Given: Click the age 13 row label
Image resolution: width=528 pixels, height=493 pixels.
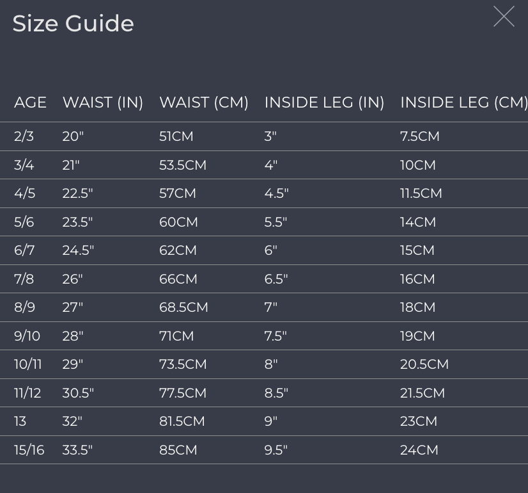Looking at the screenshot, I should tap(20, 421).
